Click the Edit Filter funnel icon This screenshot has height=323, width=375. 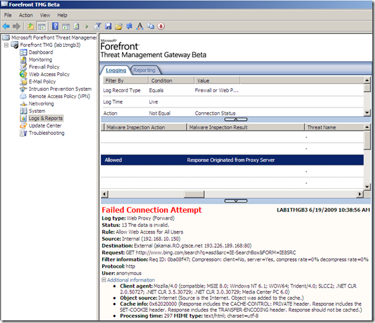pos(97,26)
